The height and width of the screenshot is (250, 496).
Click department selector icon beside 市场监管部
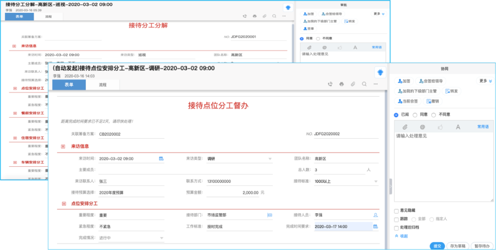click(x=270, y=215)
